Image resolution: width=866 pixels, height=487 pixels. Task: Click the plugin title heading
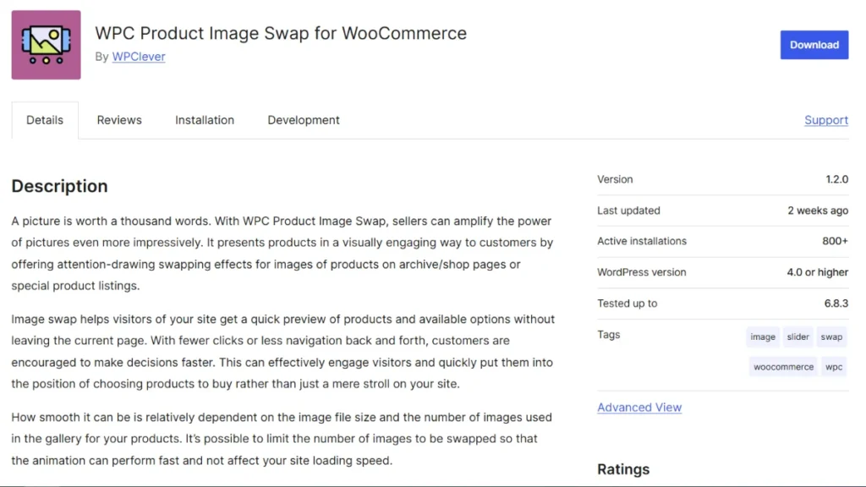pos(281,33)
